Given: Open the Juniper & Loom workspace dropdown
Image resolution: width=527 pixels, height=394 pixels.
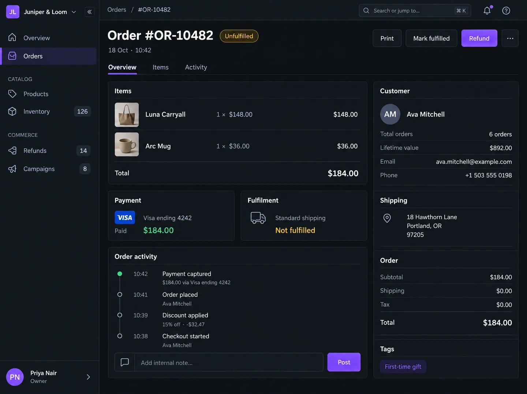Looking at the screenshot, I should (50, 12).
